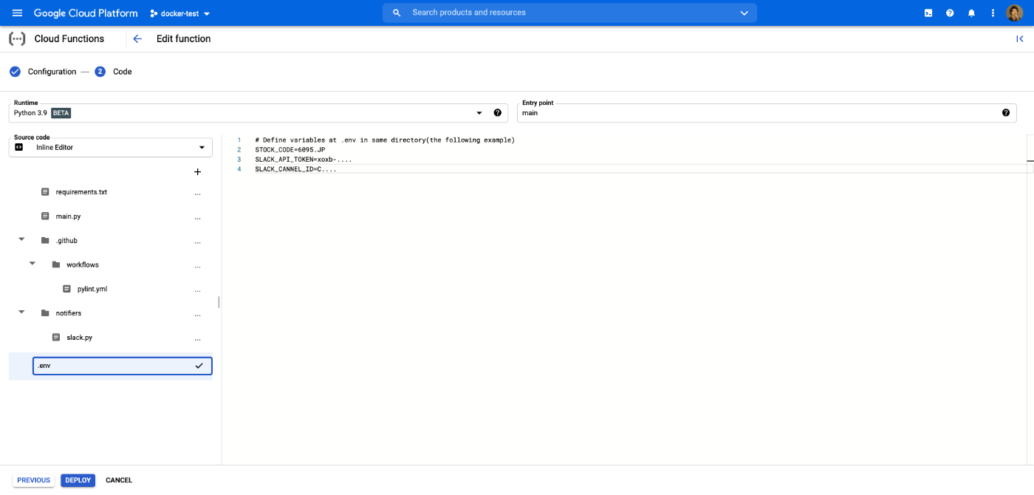Open the docker-test project selector
Image resolution: width=1034 pixels, height=495 pixels.
tap(179, 13)
